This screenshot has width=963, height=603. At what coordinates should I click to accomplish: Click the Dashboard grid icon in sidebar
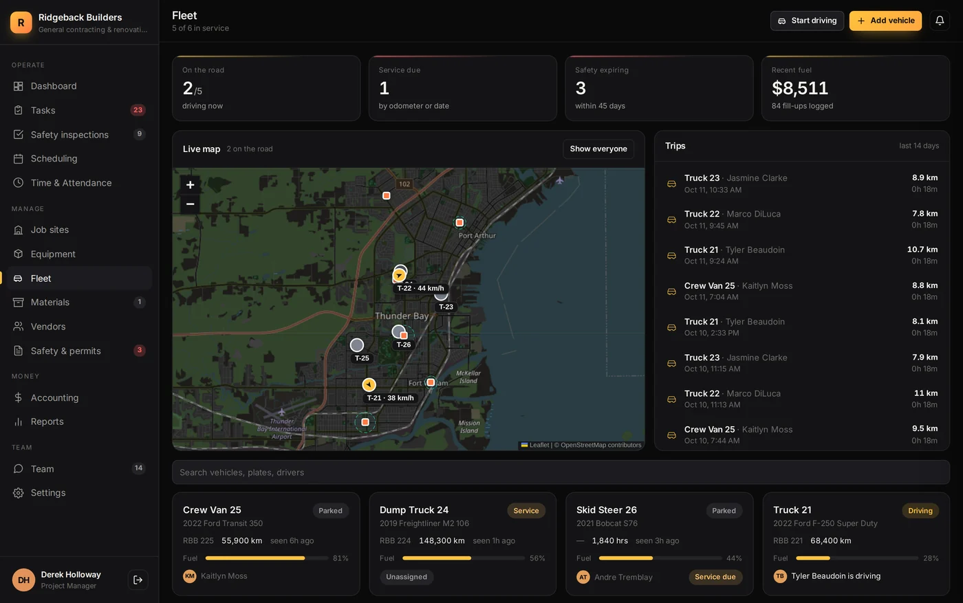19,86
